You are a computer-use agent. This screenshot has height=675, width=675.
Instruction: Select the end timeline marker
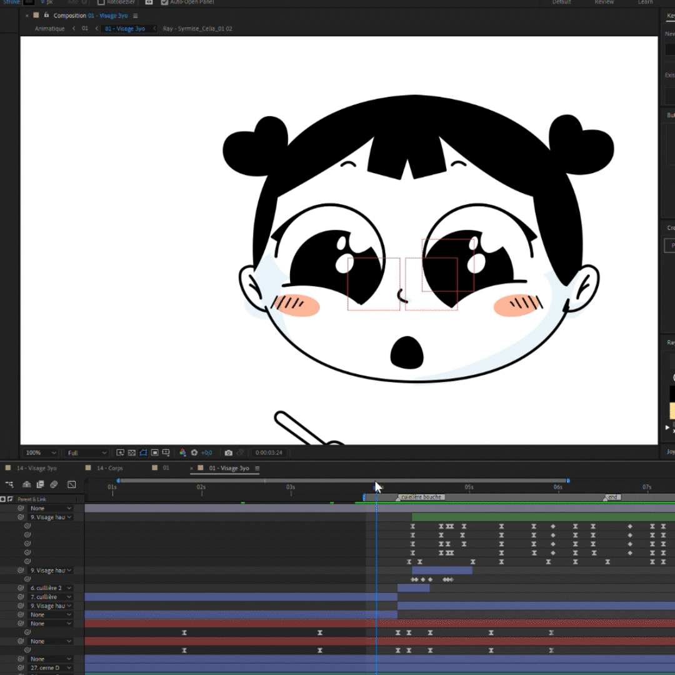612,497
